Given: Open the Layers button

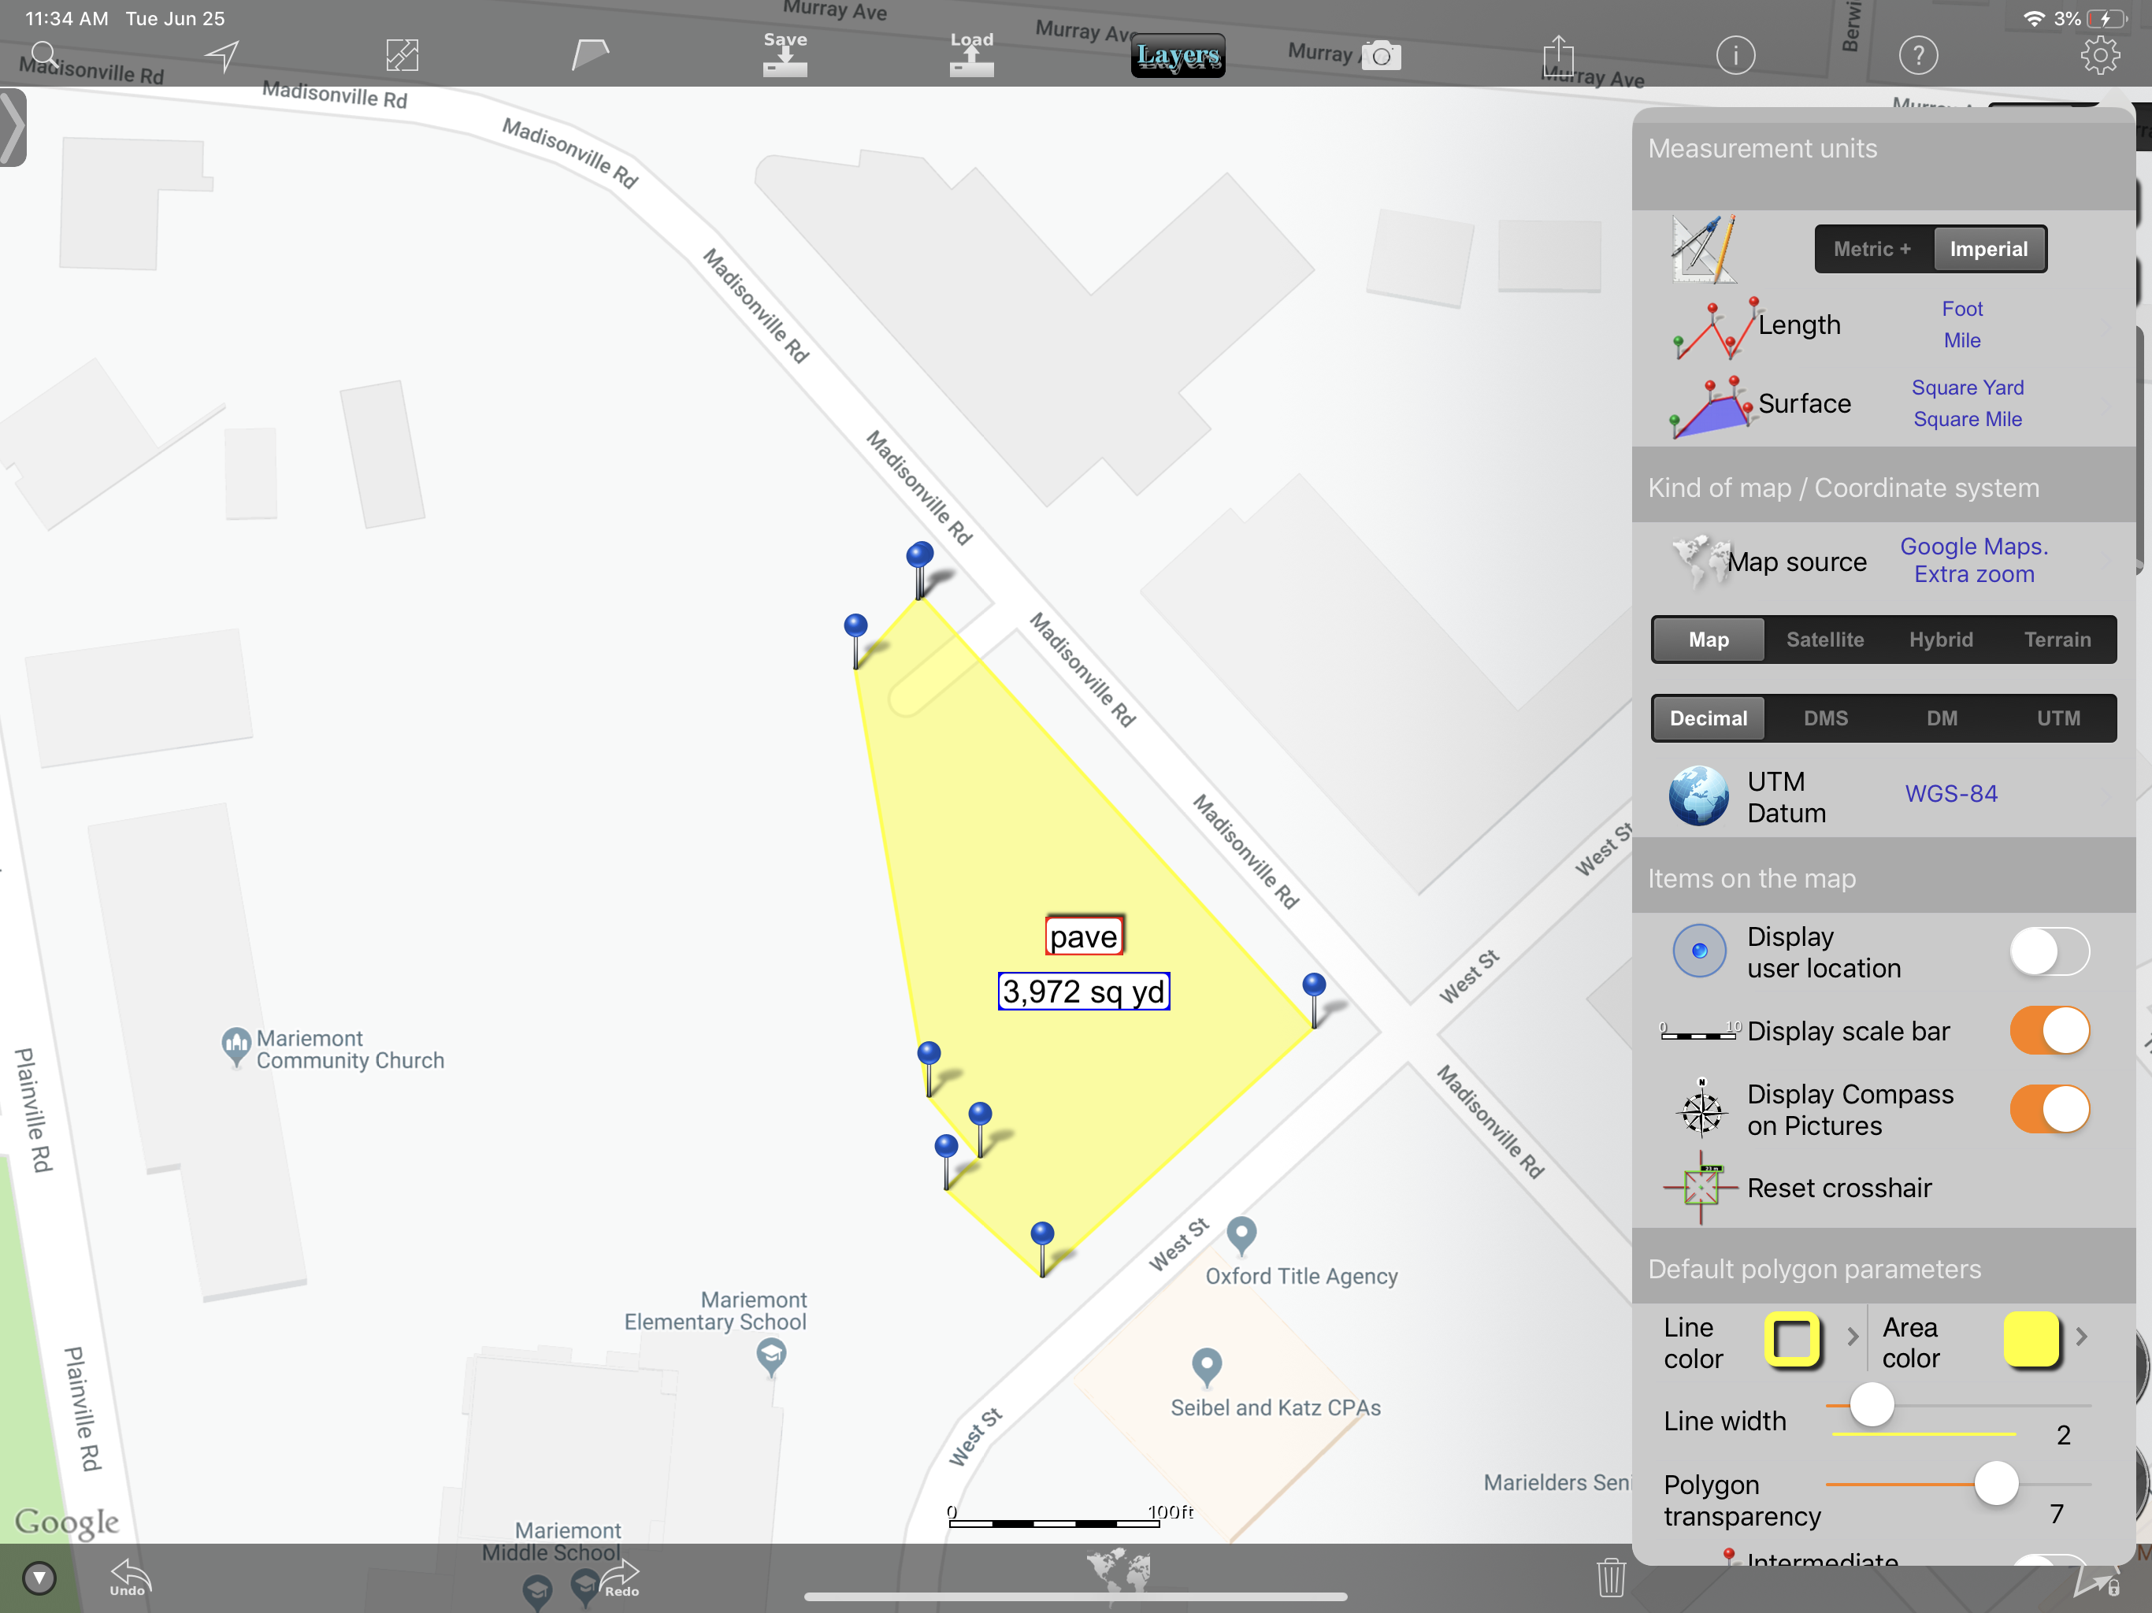Looking at the screenshot, I should [x=1178, y=55].
